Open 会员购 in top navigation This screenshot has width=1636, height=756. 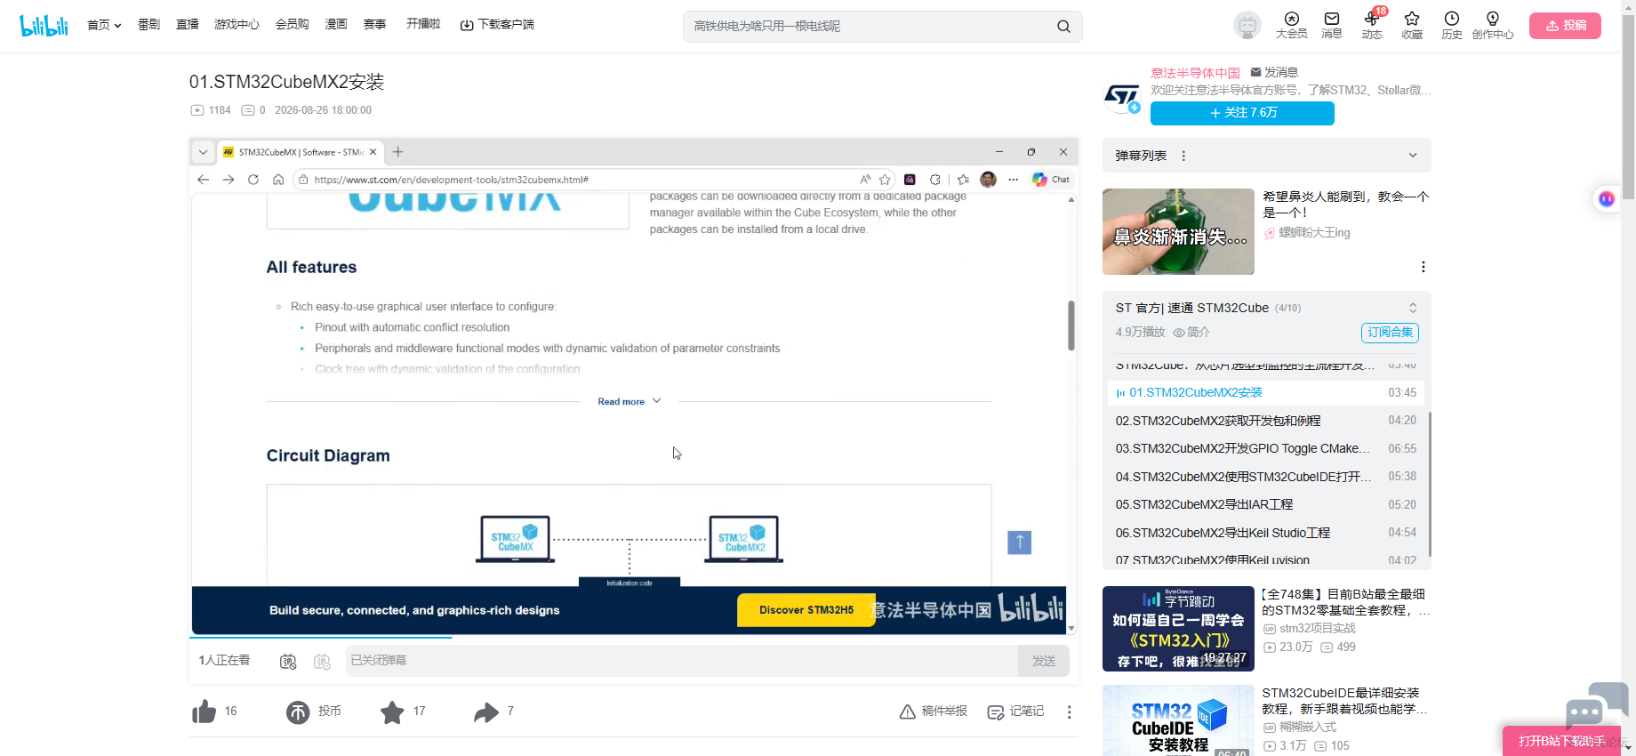coord(293,25)
